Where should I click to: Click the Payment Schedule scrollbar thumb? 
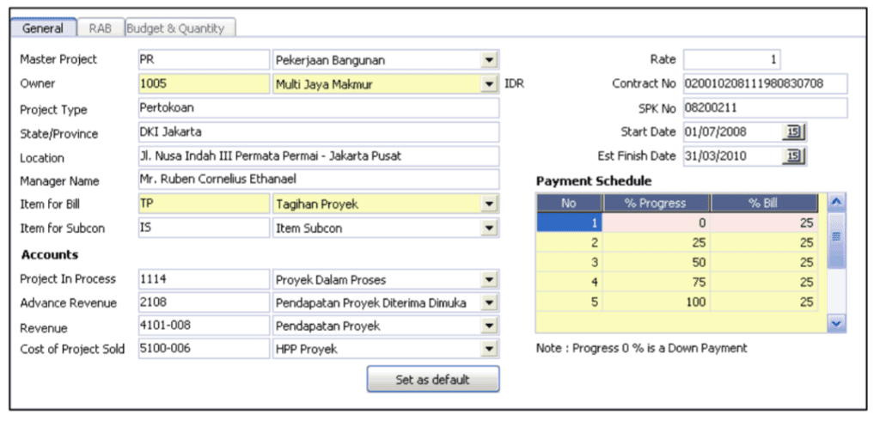point(837,241)
